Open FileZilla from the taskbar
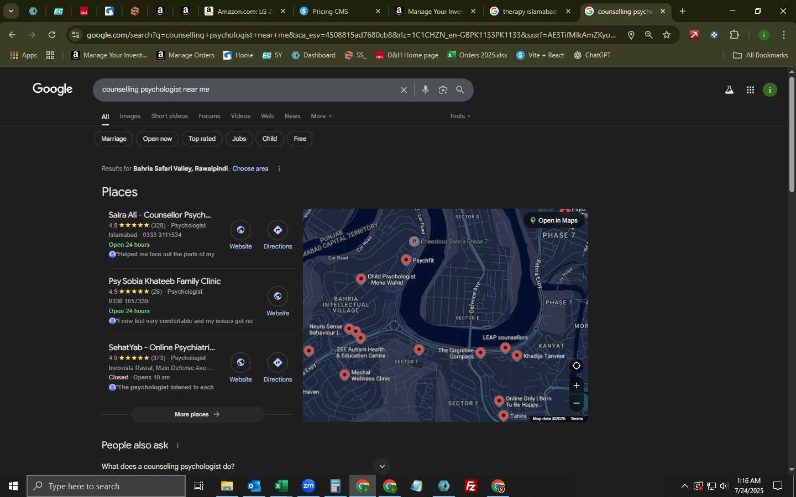 471,486
